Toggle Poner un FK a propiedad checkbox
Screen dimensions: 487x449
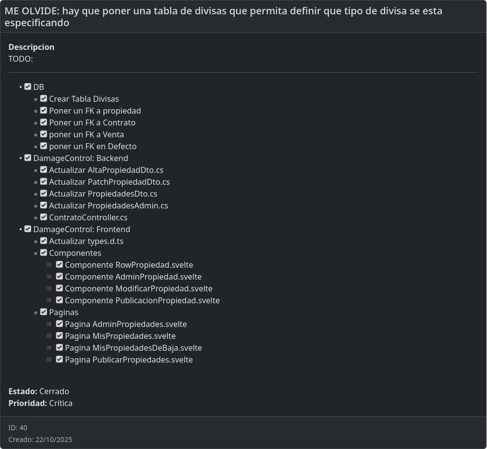click(x=44, y=110)
